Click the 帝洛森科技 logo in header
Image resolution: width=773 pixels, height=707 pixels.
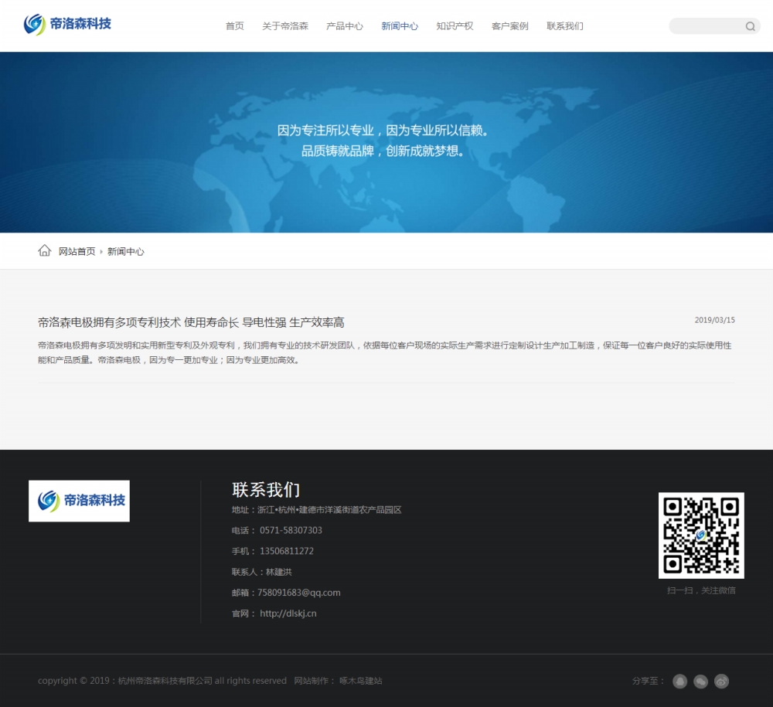(67, 25)
